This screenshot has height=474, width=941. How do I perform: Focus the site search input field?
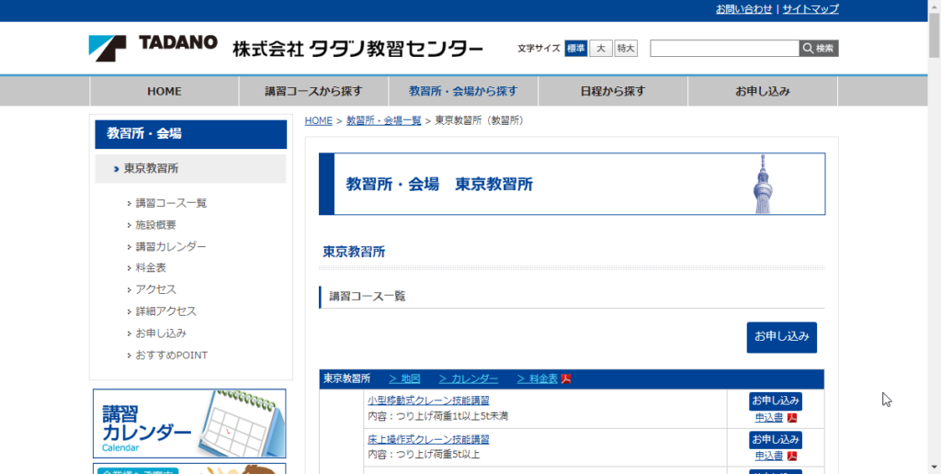pos(724,49)
